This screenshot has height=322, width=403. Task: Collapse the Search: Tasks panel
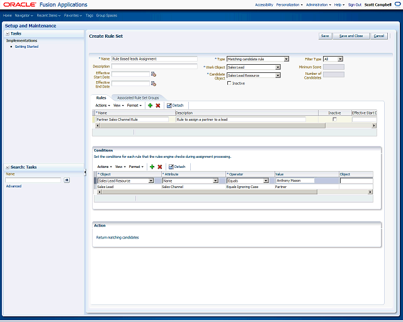pos(8,167)
